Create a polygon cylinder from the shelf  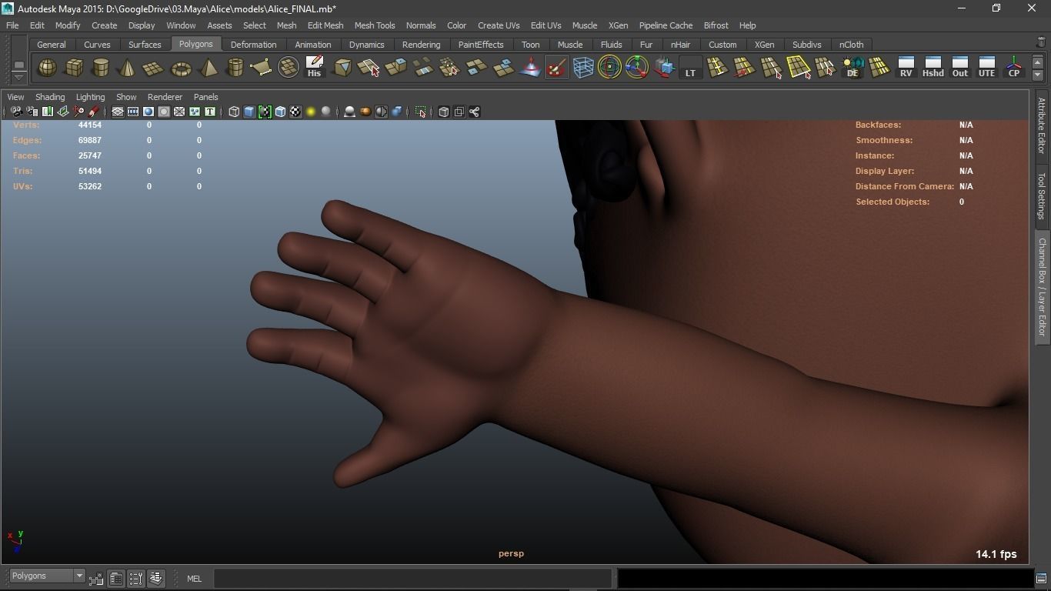click(100, 68)
